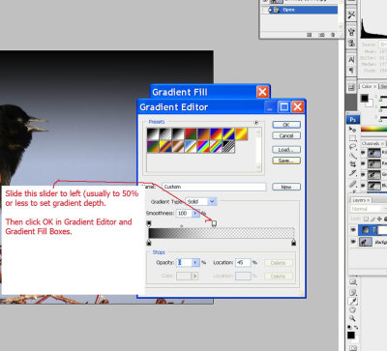Viewport: 387px width, 351px height.
Task: Select the middle opacity stop above gradient bar
Action: [214, 223]
